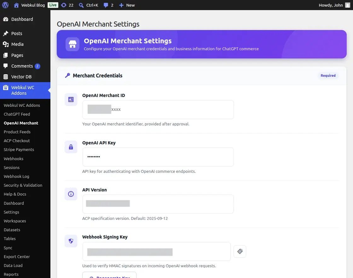Viewport: 353px width, 278px height.
Task: Open the ChatGPT Feed settings page
Action: 17,114
